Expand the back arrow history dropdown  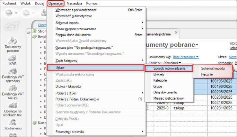coord(16,13)
